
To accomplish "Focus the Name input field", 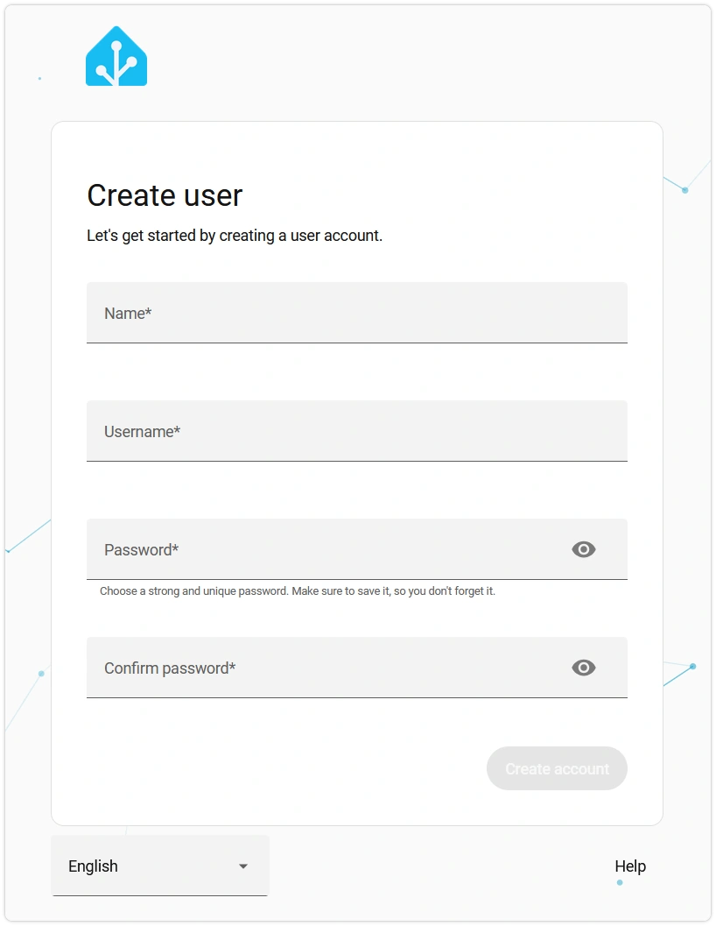I will 356,313.
